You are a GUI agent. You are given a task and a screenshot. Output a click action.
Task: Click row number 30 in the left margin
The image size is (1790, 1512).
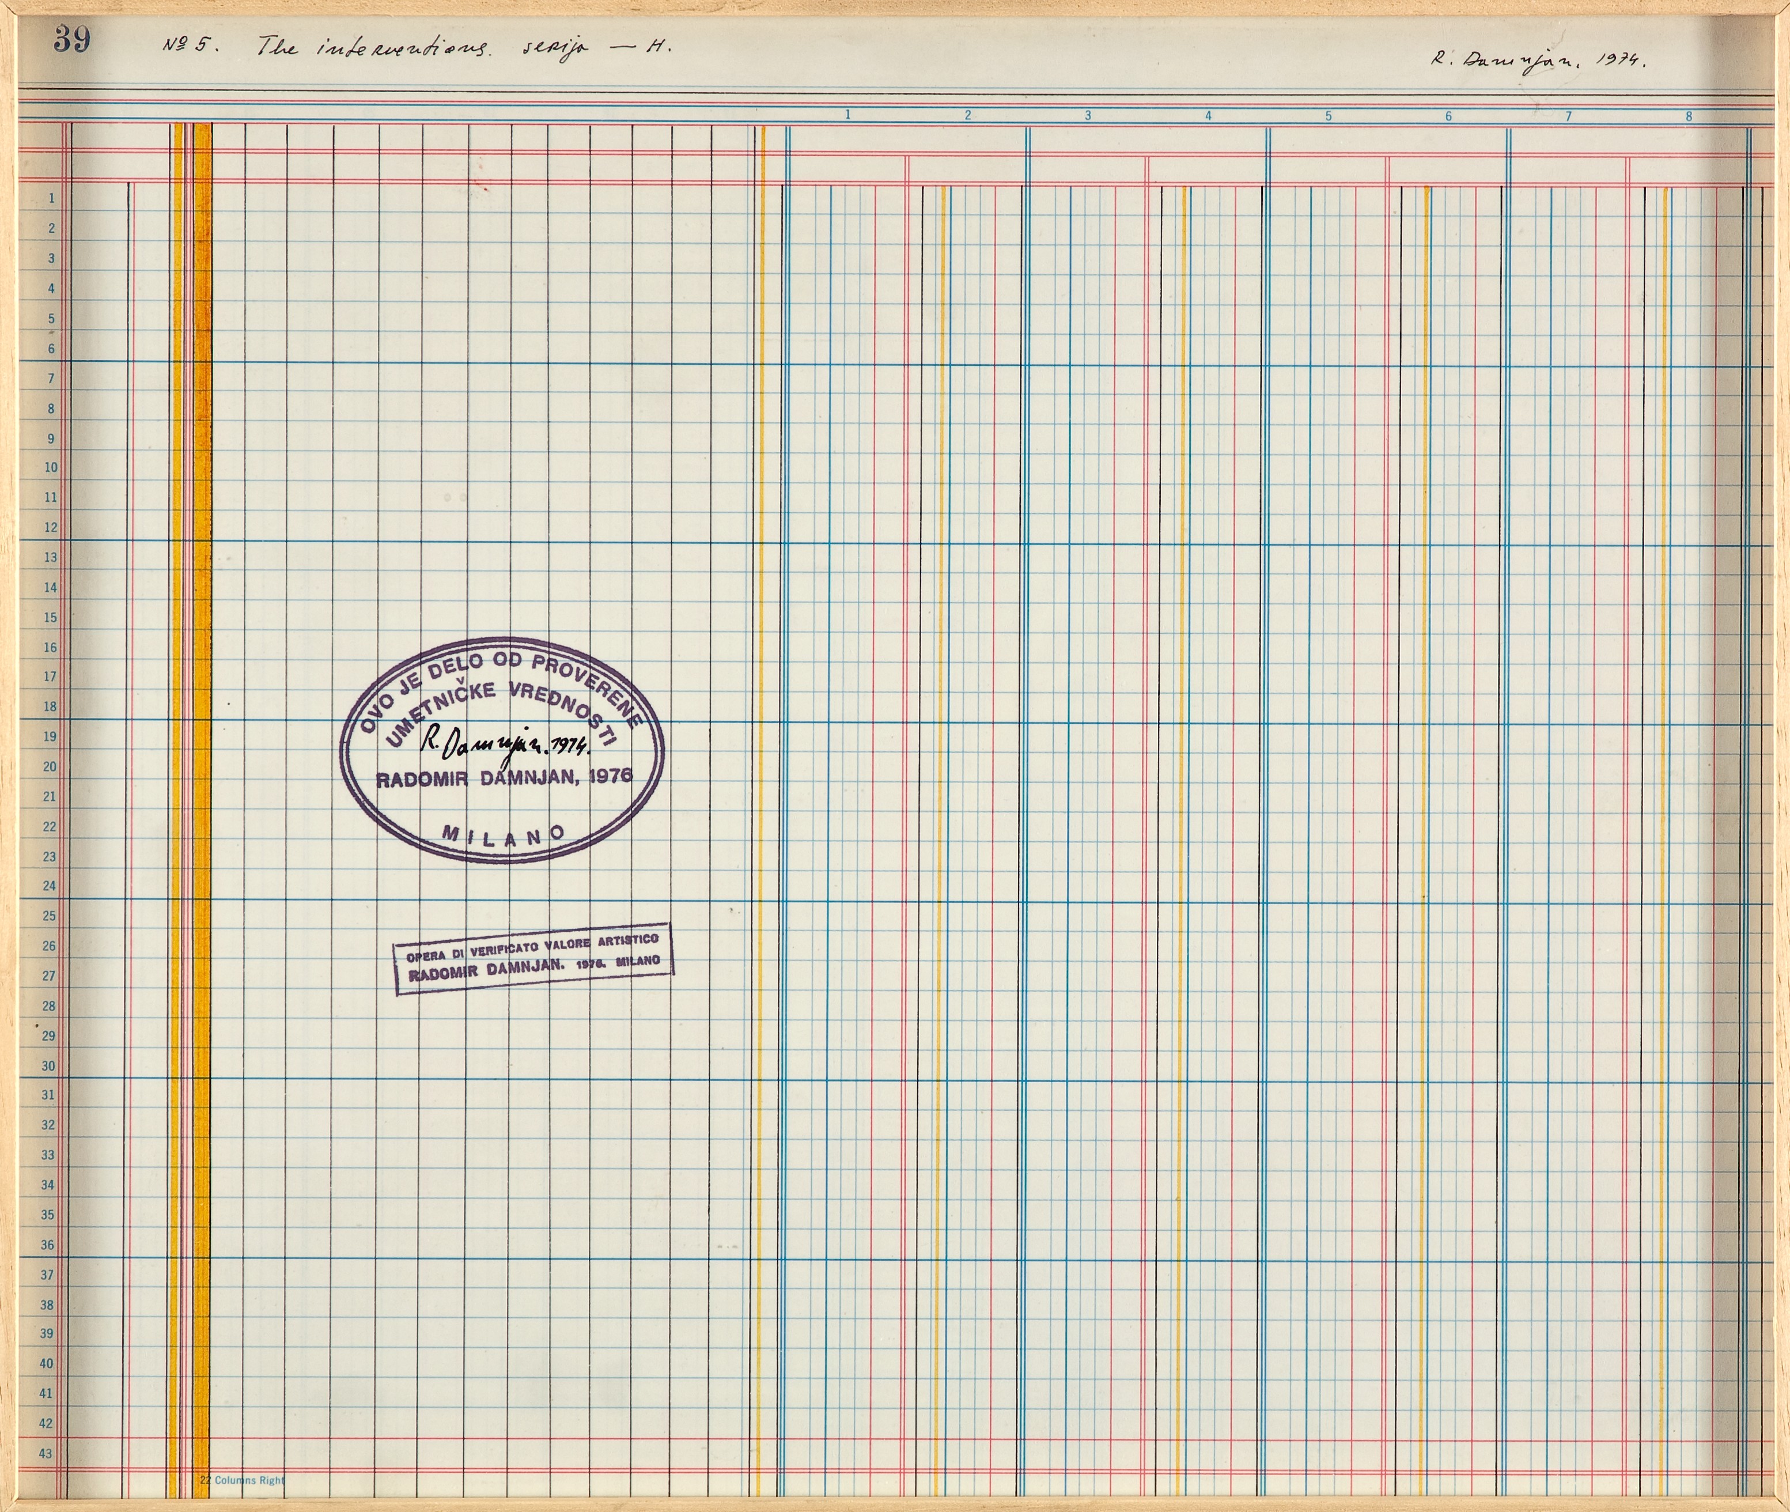click(49, 1065)
